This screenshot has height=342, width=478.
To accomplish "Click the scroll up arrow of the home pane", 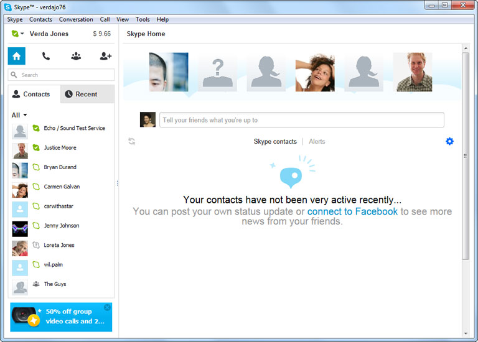I will click(466, 48).
